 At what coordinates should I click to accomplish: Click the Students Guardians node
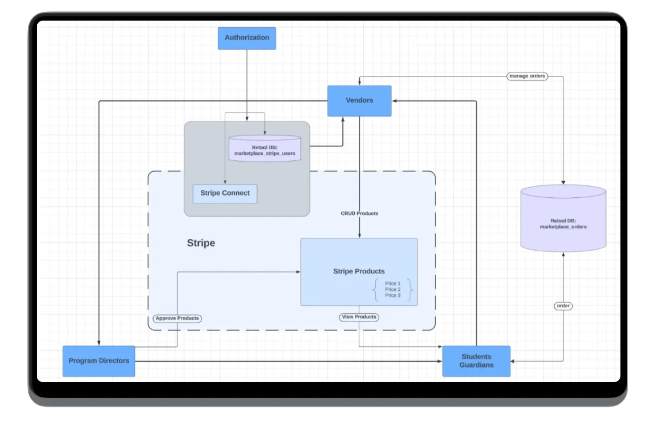[476, 361]
